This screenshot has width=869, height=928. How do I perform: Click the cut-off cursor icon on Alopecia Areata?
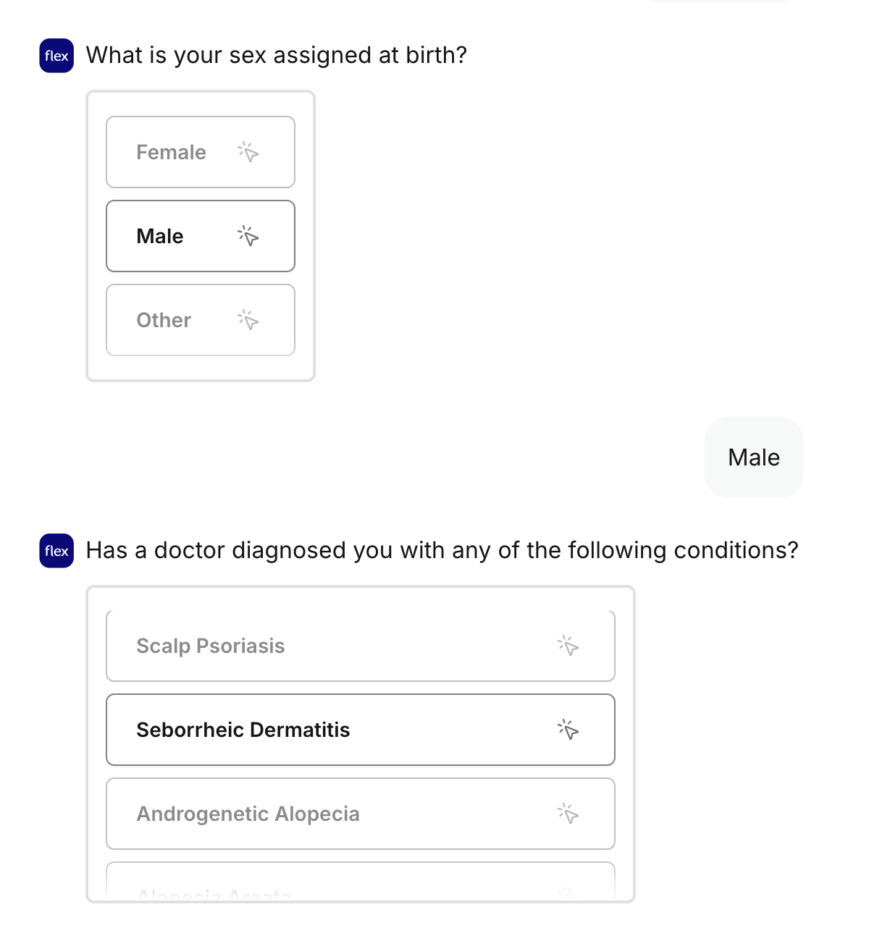coord(566,893)
